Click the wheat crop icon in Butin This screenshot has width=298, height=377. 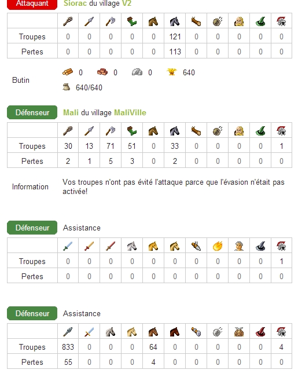(172, 72)
